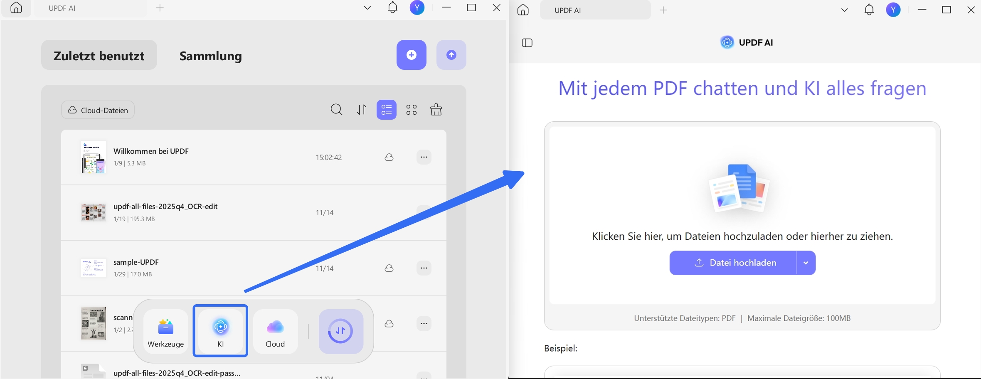Click the round switch-arrows icon in the dock
981x379 pixels.
[341, 331]
